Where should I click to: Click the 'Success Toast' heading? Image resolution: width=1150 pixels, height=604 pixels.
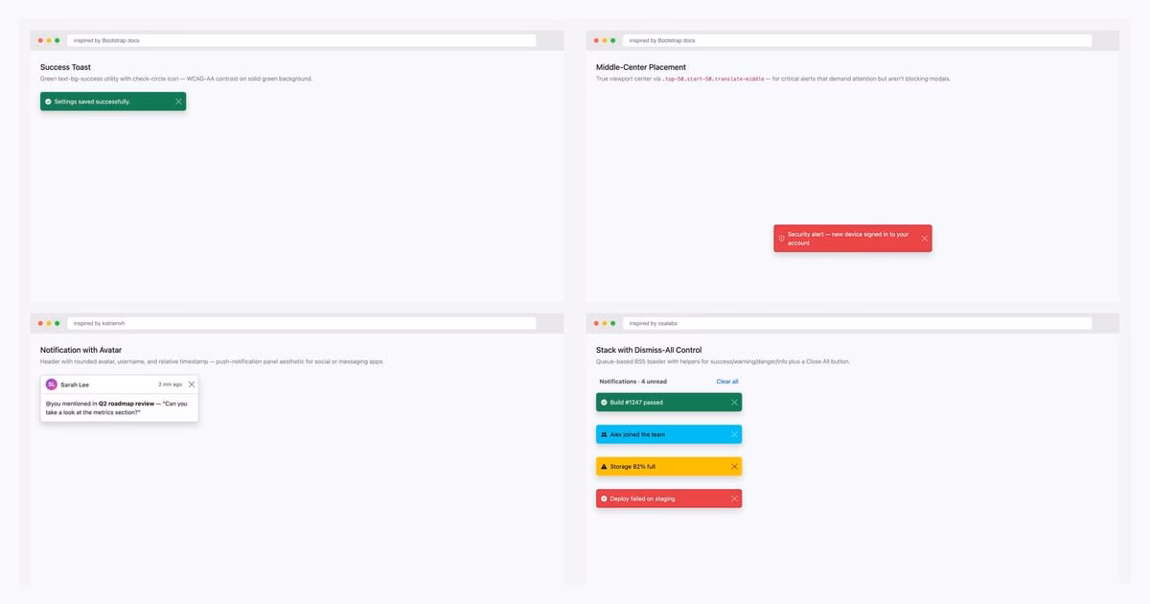[65, 67]
